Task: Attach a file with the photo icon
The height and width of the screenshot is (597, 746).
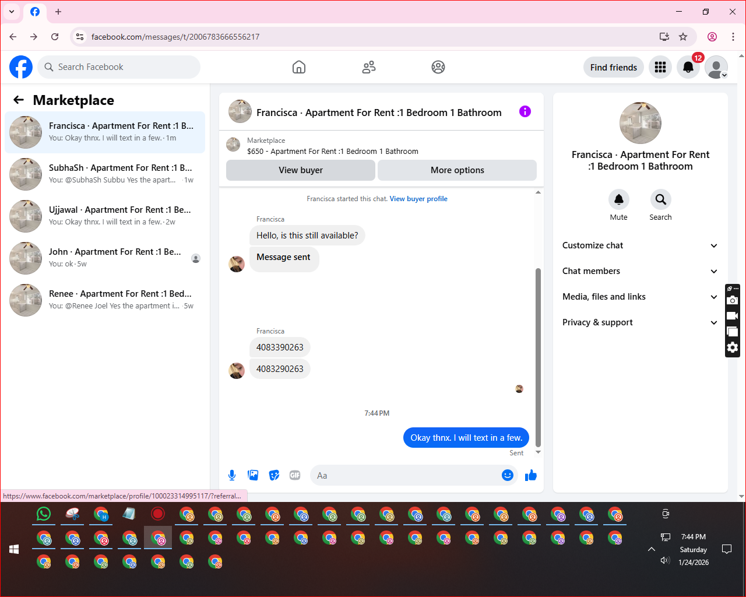Action: coord(253,475)
